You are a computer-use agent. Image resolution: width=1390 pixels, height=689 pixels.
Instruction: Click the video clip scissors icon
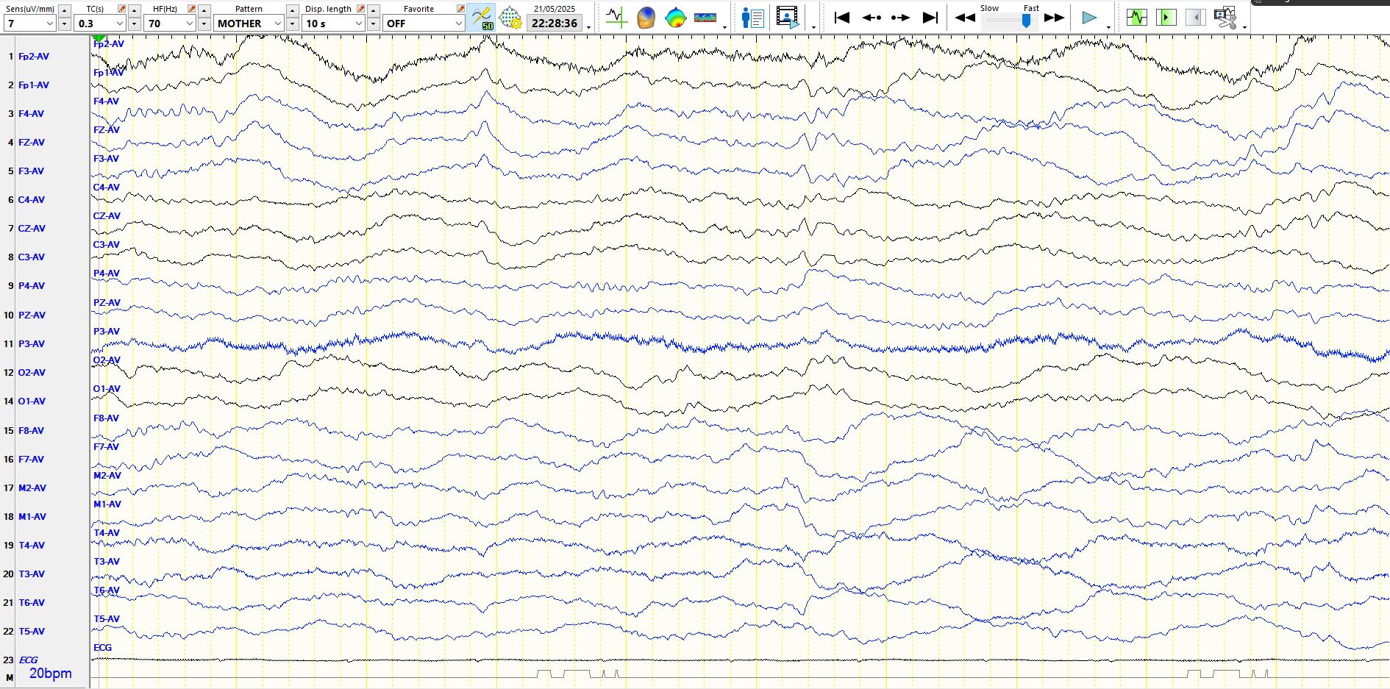pos(1225,18)
